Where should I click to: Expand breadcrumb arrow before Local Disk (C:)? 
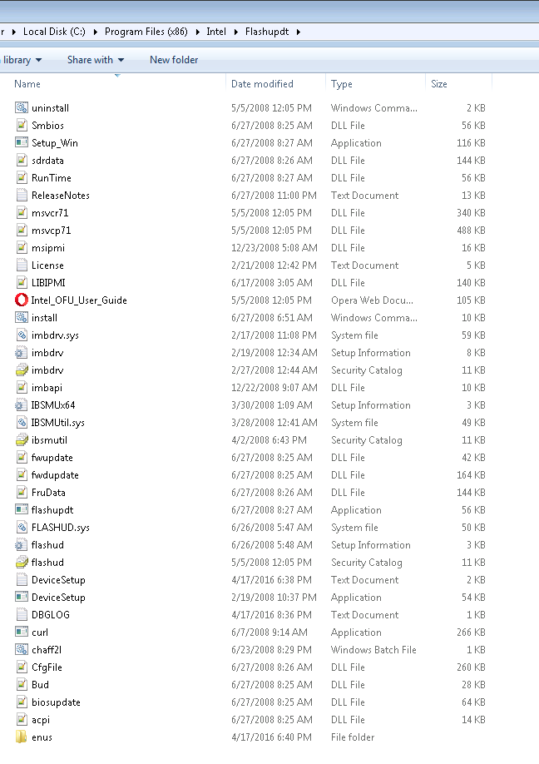click(x=14, y=32)
